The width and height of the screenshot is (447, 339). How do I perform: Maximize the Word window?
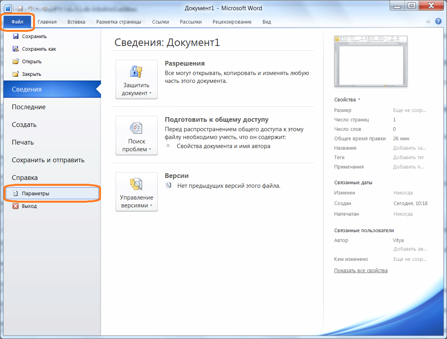[x=412, y=6]
